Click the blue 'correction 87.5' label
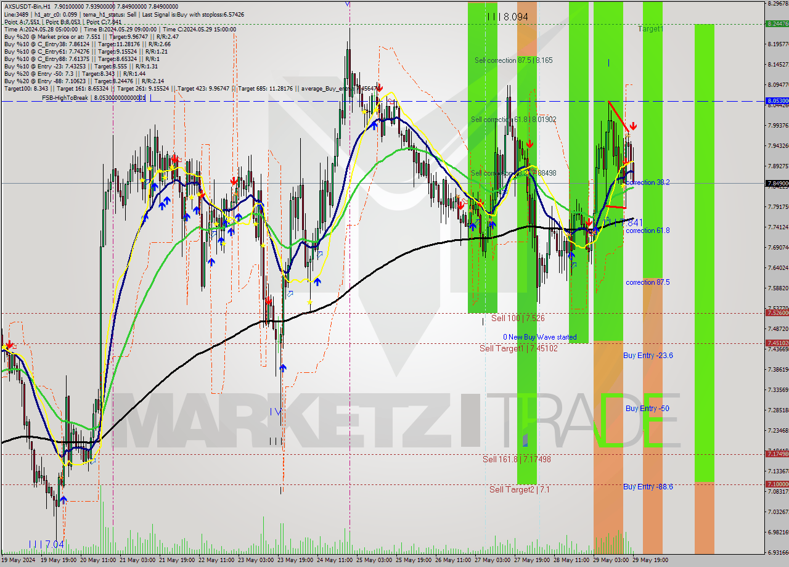789x567 pixels. pos(648,282)
